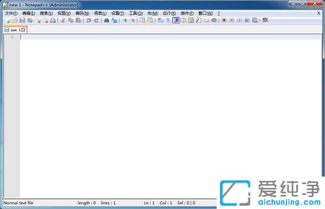The height and width of the screenshot is (209, 325).
Task: Click the macro Playback icon
Action: pyautogui.click(x=239, y=20)
